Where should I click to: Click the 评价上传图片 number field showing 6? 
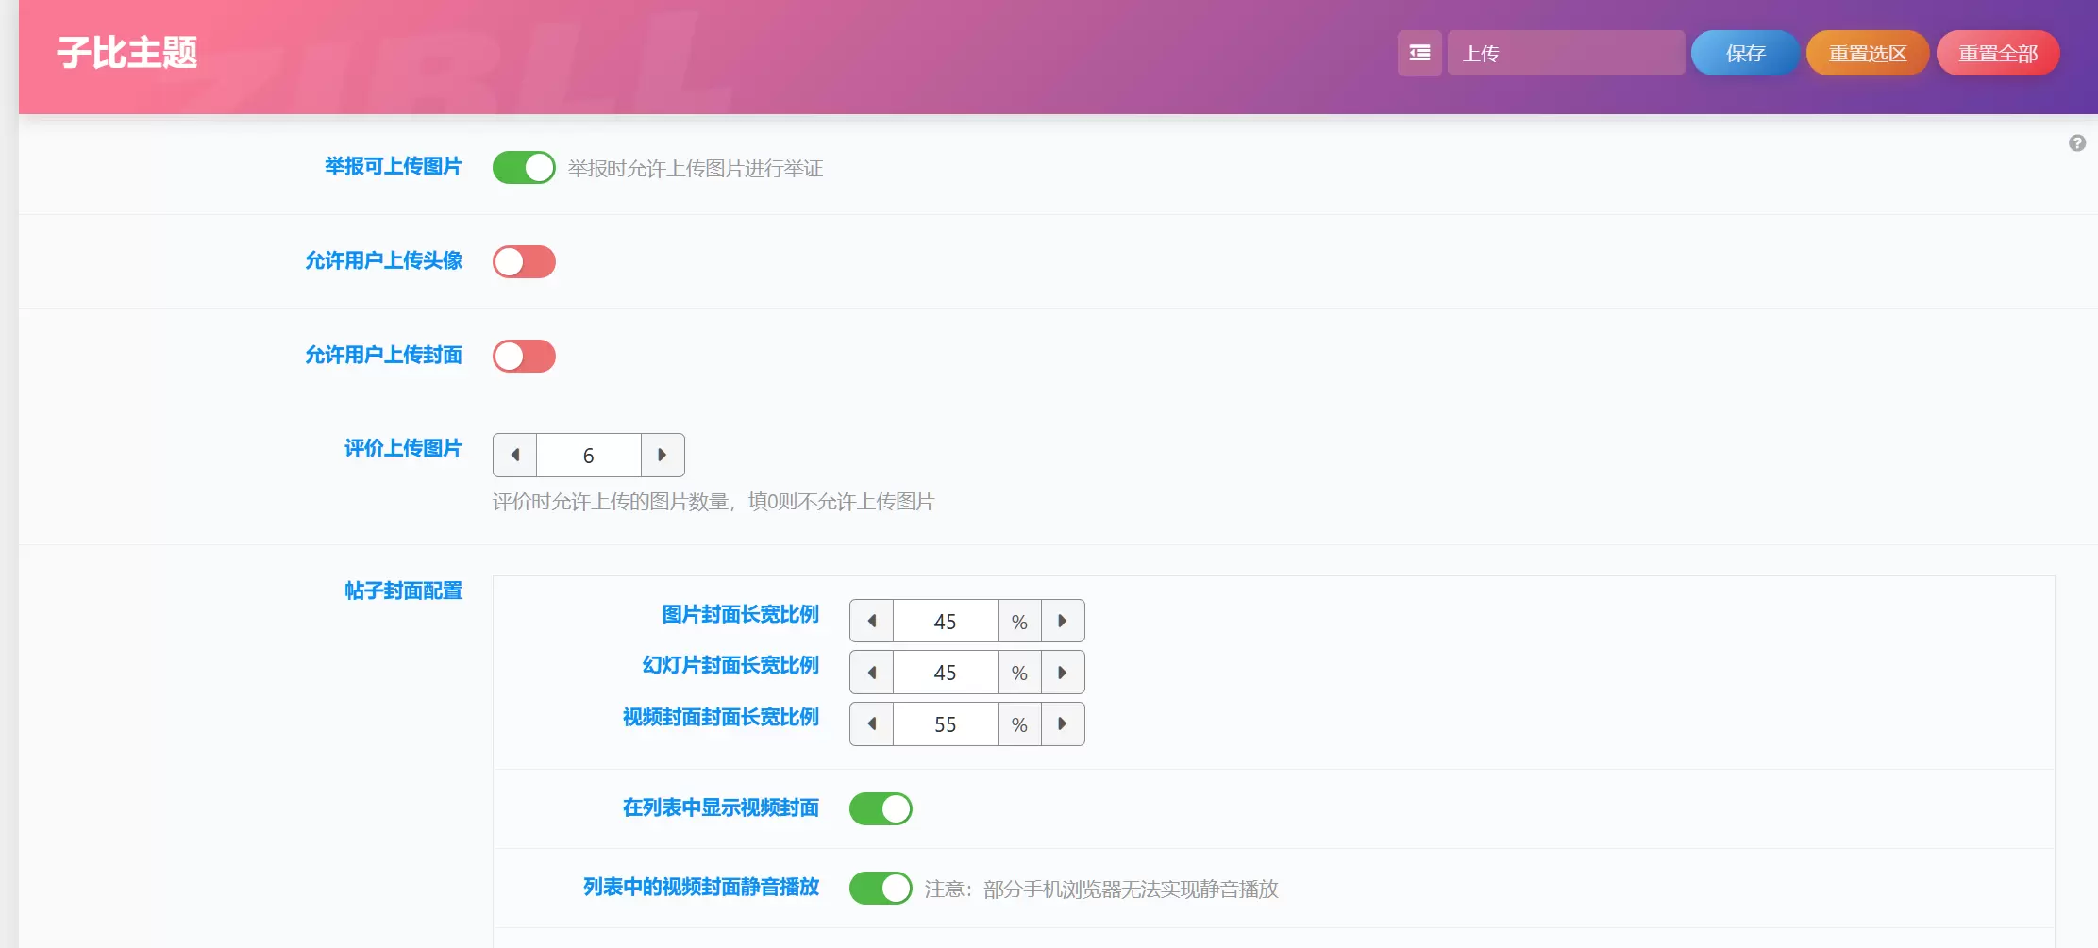589,456
